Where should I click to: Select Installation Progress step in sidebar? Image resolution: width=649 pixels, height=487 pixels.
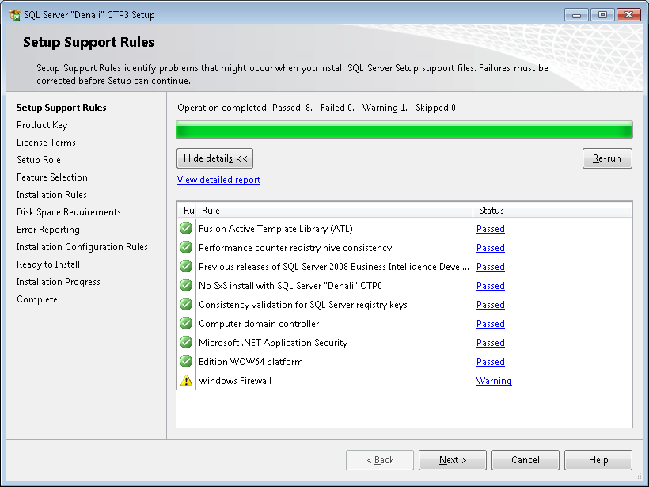coord(58,282)
